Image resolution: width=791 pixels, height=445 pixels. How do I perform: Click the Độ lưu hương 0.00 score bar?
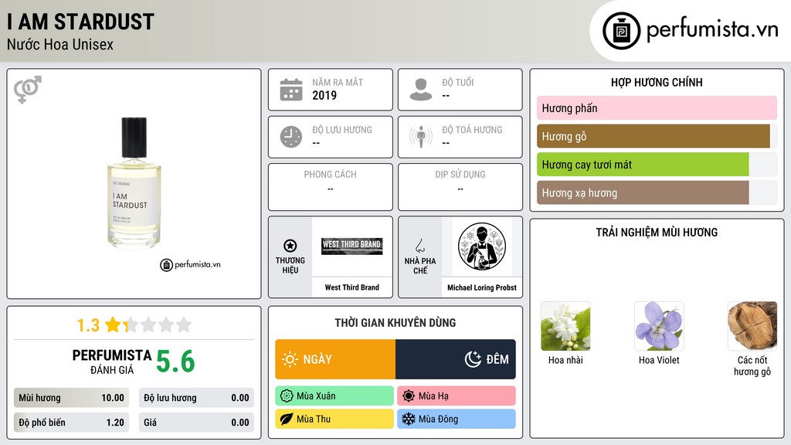pyautogui.click(x=196, y=398)
